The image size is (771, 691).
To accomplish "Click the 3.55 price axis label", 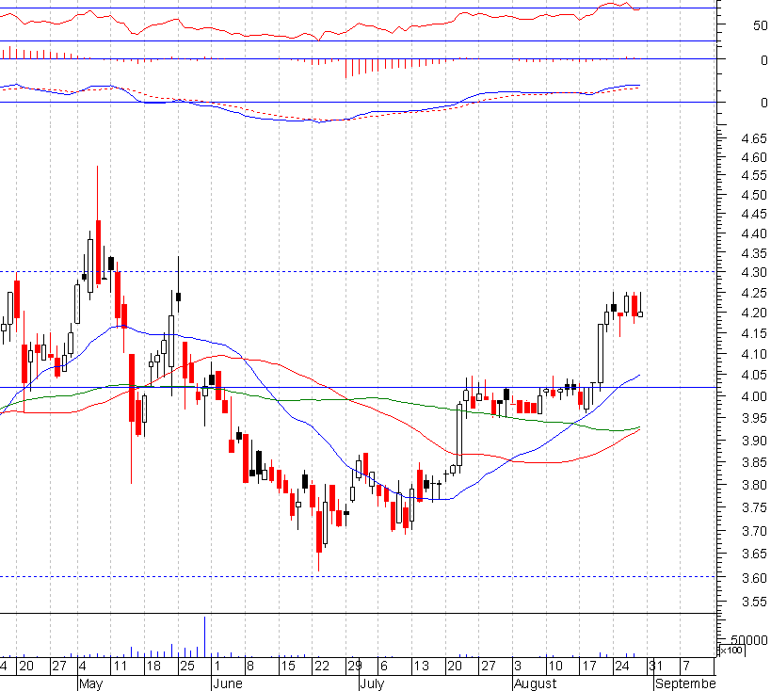I will [754, 602].
